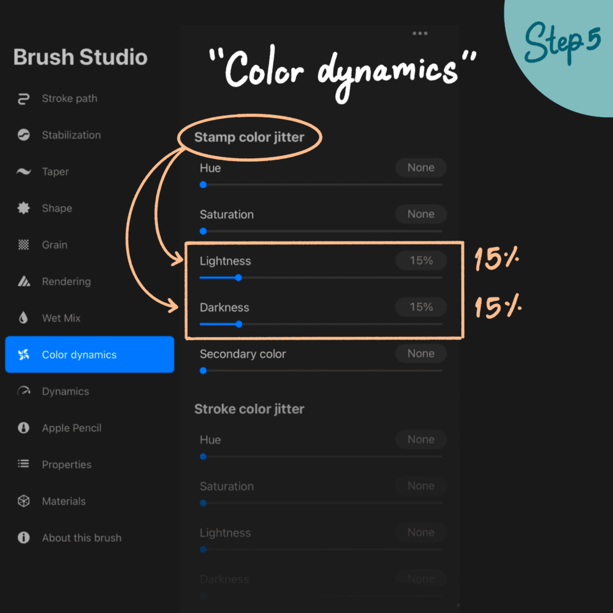Viewport: 613px width, 613px height.
Task: Click the Darkness 15% value button
Action: [x=421, y=307]
